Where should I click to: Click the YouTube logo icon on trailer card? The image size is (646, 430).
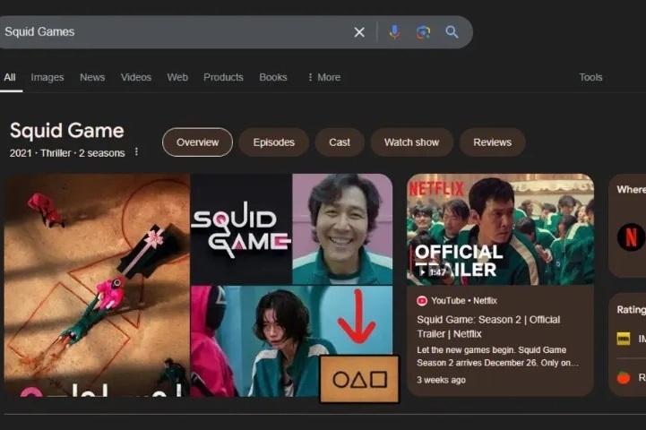tap(422, 301)
